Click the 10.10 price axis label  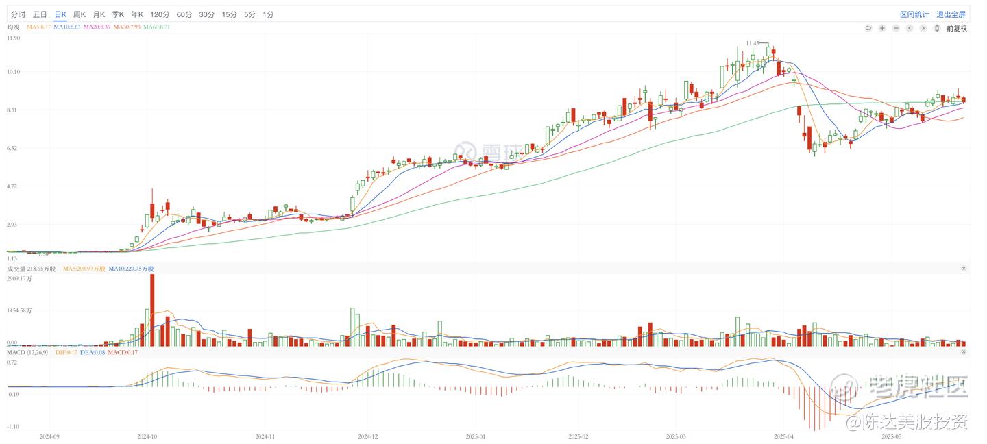point(13,72)
